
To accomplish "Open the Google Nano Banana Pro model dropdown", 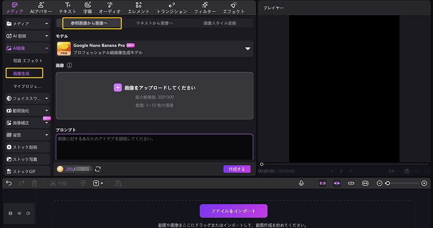I will 154,49.
